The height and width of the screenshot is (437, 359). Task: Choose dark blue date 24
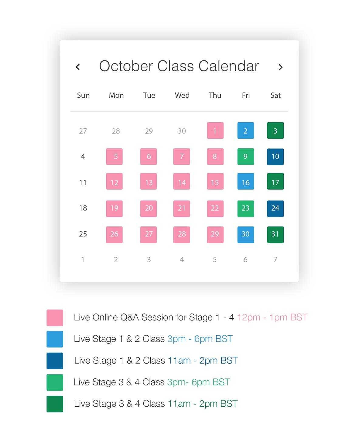pos(275,209)
